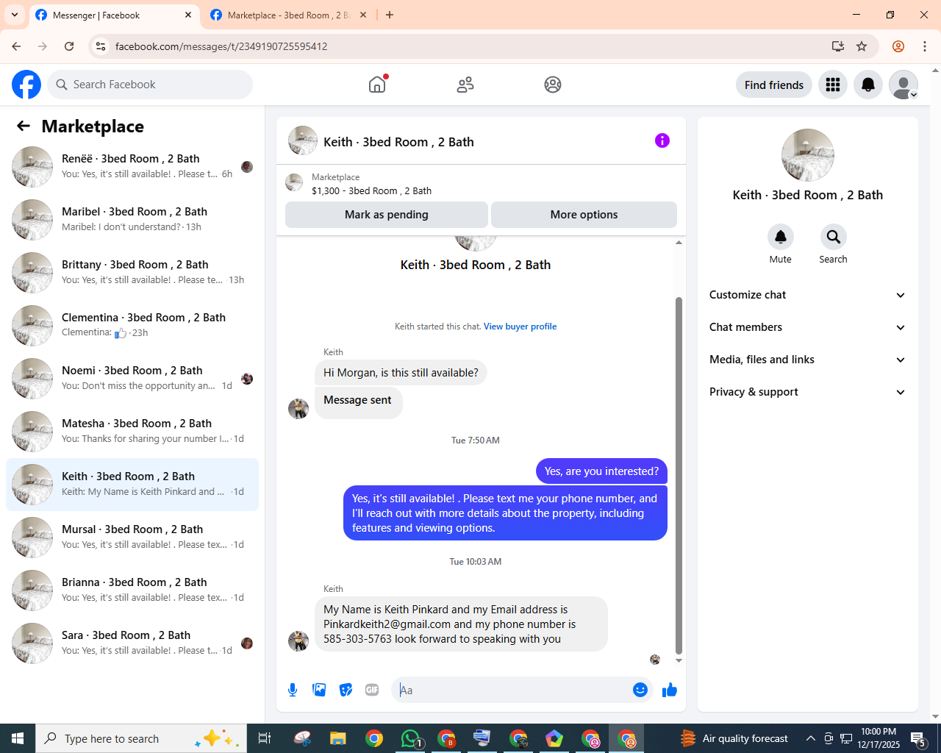
Task: Click the Search Facebook field
Action: (150, 85)
